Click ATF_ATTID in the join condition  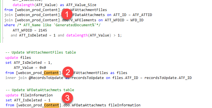142,15
